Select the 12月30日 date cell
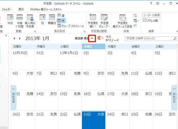This screenshot has height=129, width=178. 23,60
